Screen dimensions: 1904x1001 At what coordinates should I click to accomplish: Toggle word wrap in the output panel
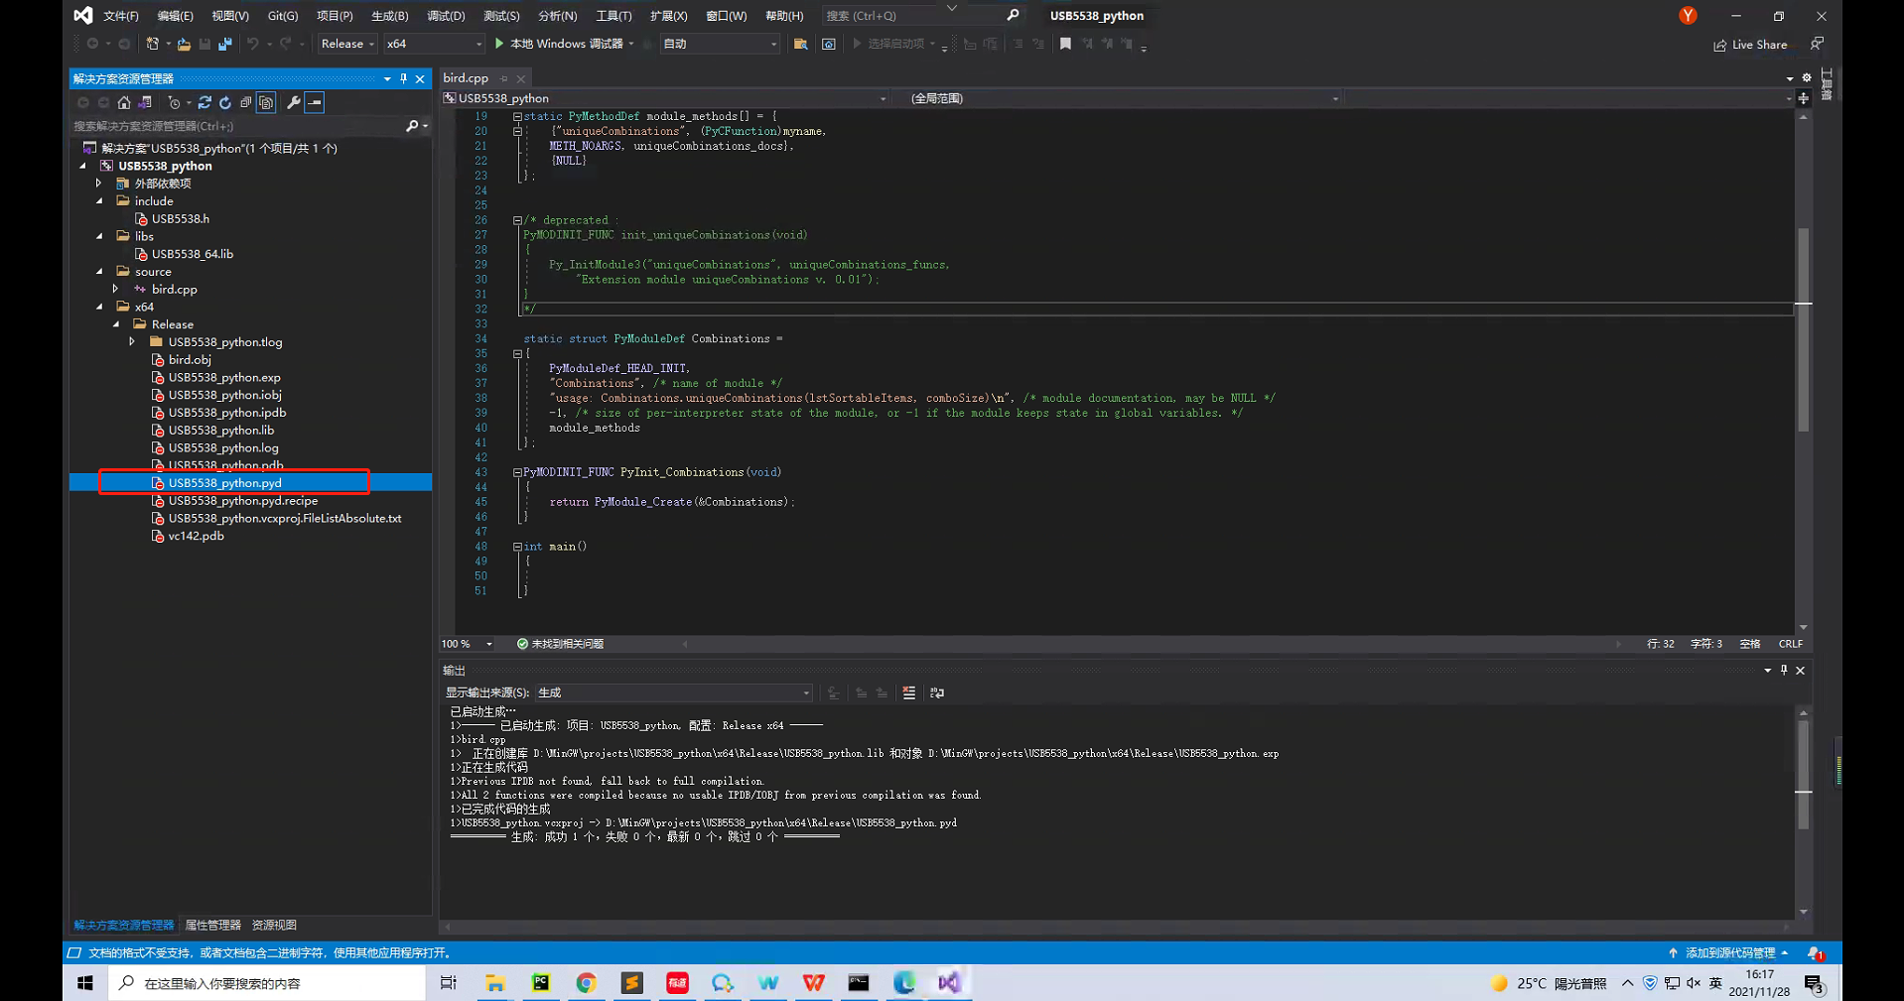point(937,692)
